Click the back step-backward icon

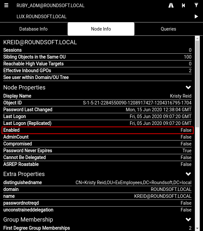tap(184, 6)
